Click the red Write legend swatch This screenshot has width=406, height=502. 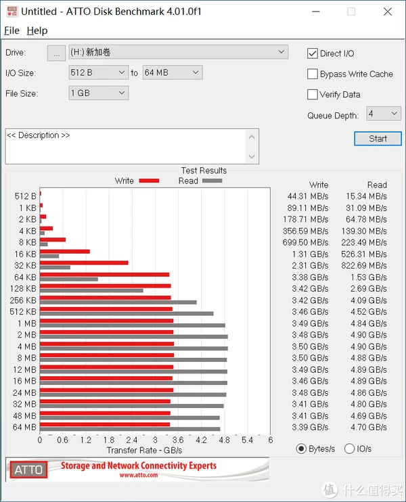click(150, 181)
